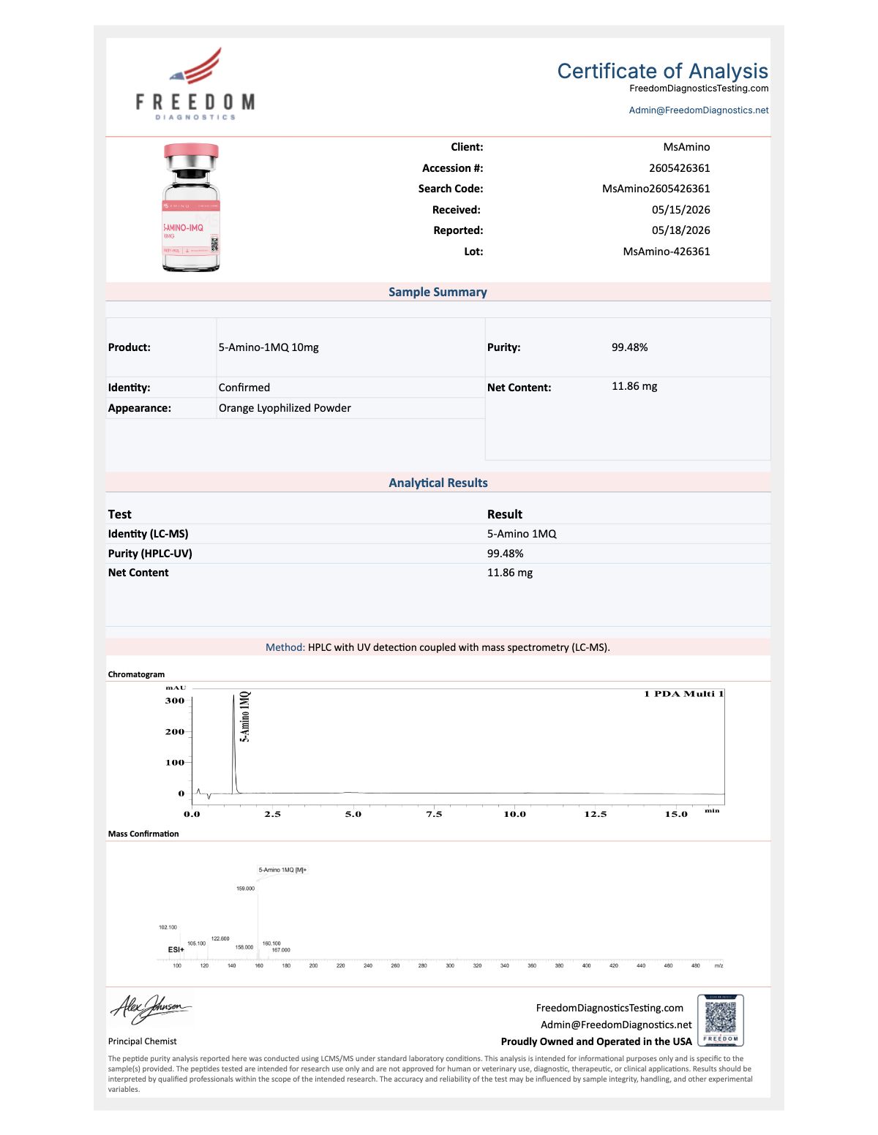Click the Mass Confirmation section label
The height and width of the screenshot is (1135, 878).
(x=143, y=834)
